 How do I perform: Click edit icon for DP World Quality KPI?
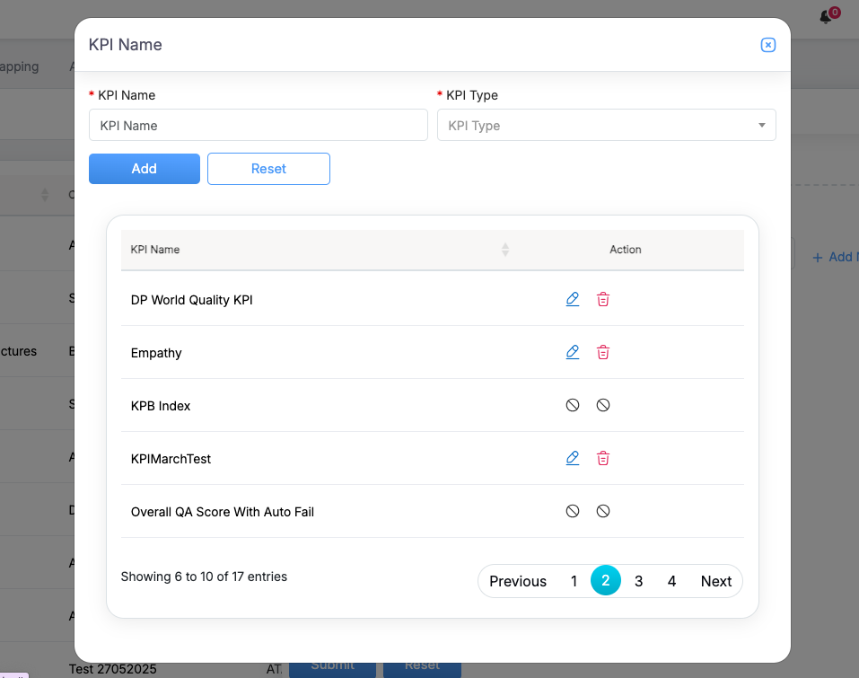pos(573,299)
